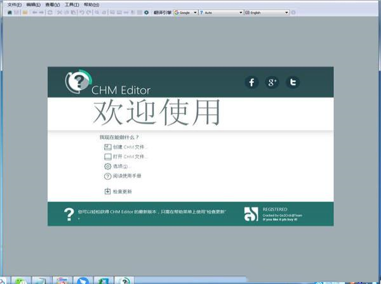Screen dimensions: 381x284
Task: Click the user manual question-mark icon
Action: point(108,176)
